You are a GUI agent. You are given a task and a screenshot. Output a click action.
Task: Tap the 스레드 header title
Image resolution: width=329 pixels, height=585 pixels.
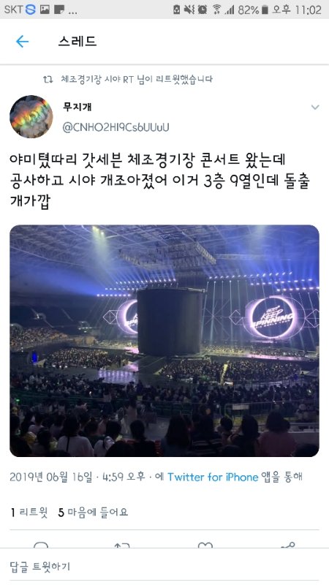(77, 41)
